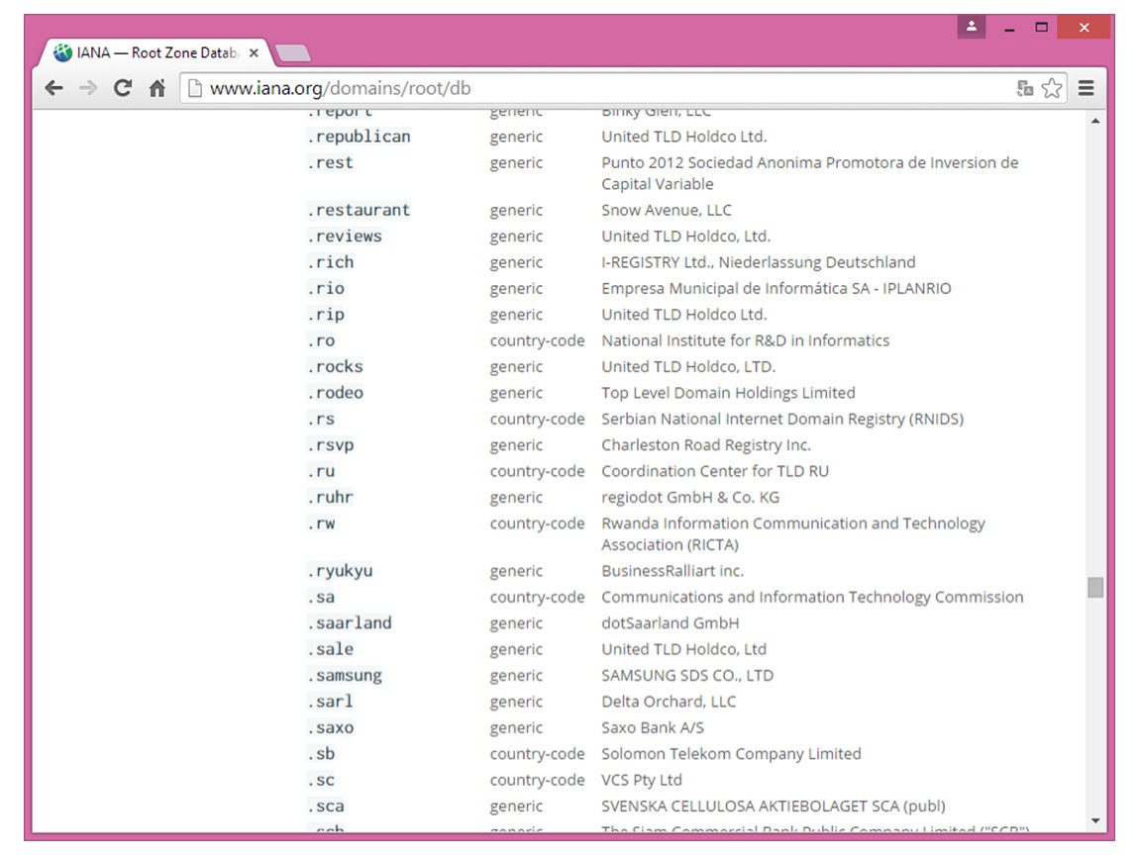
Task: Open the .saarland domain link
Action: [349, 622]
